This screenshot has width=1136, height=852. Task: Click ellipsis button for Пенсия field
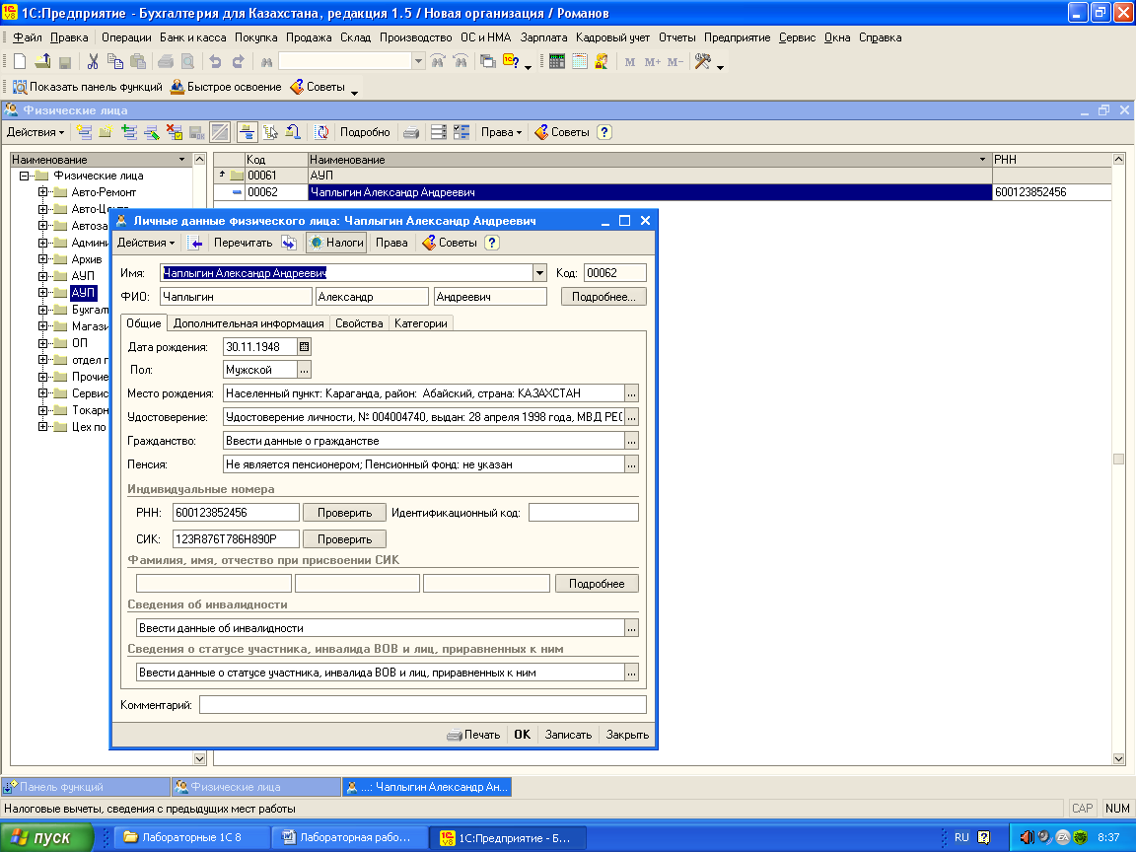click(632, 464)
